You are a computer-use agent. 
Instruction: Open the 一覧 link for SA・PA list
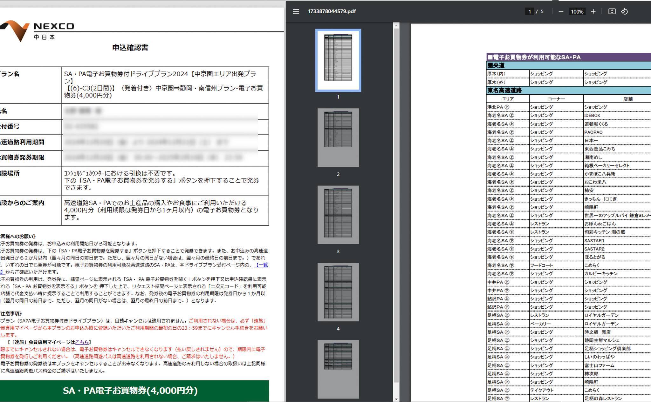(x=261, y=265)
